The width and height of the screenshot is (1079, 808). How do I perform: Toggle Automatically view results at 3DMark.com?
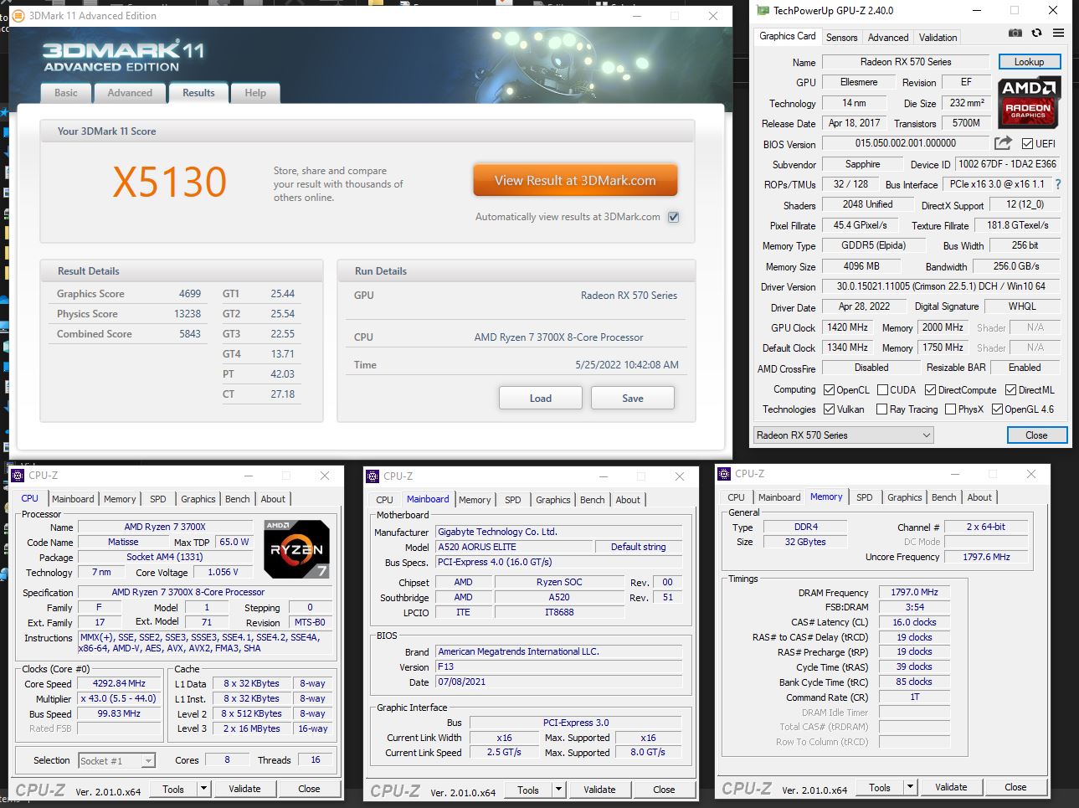click(674, 217)
